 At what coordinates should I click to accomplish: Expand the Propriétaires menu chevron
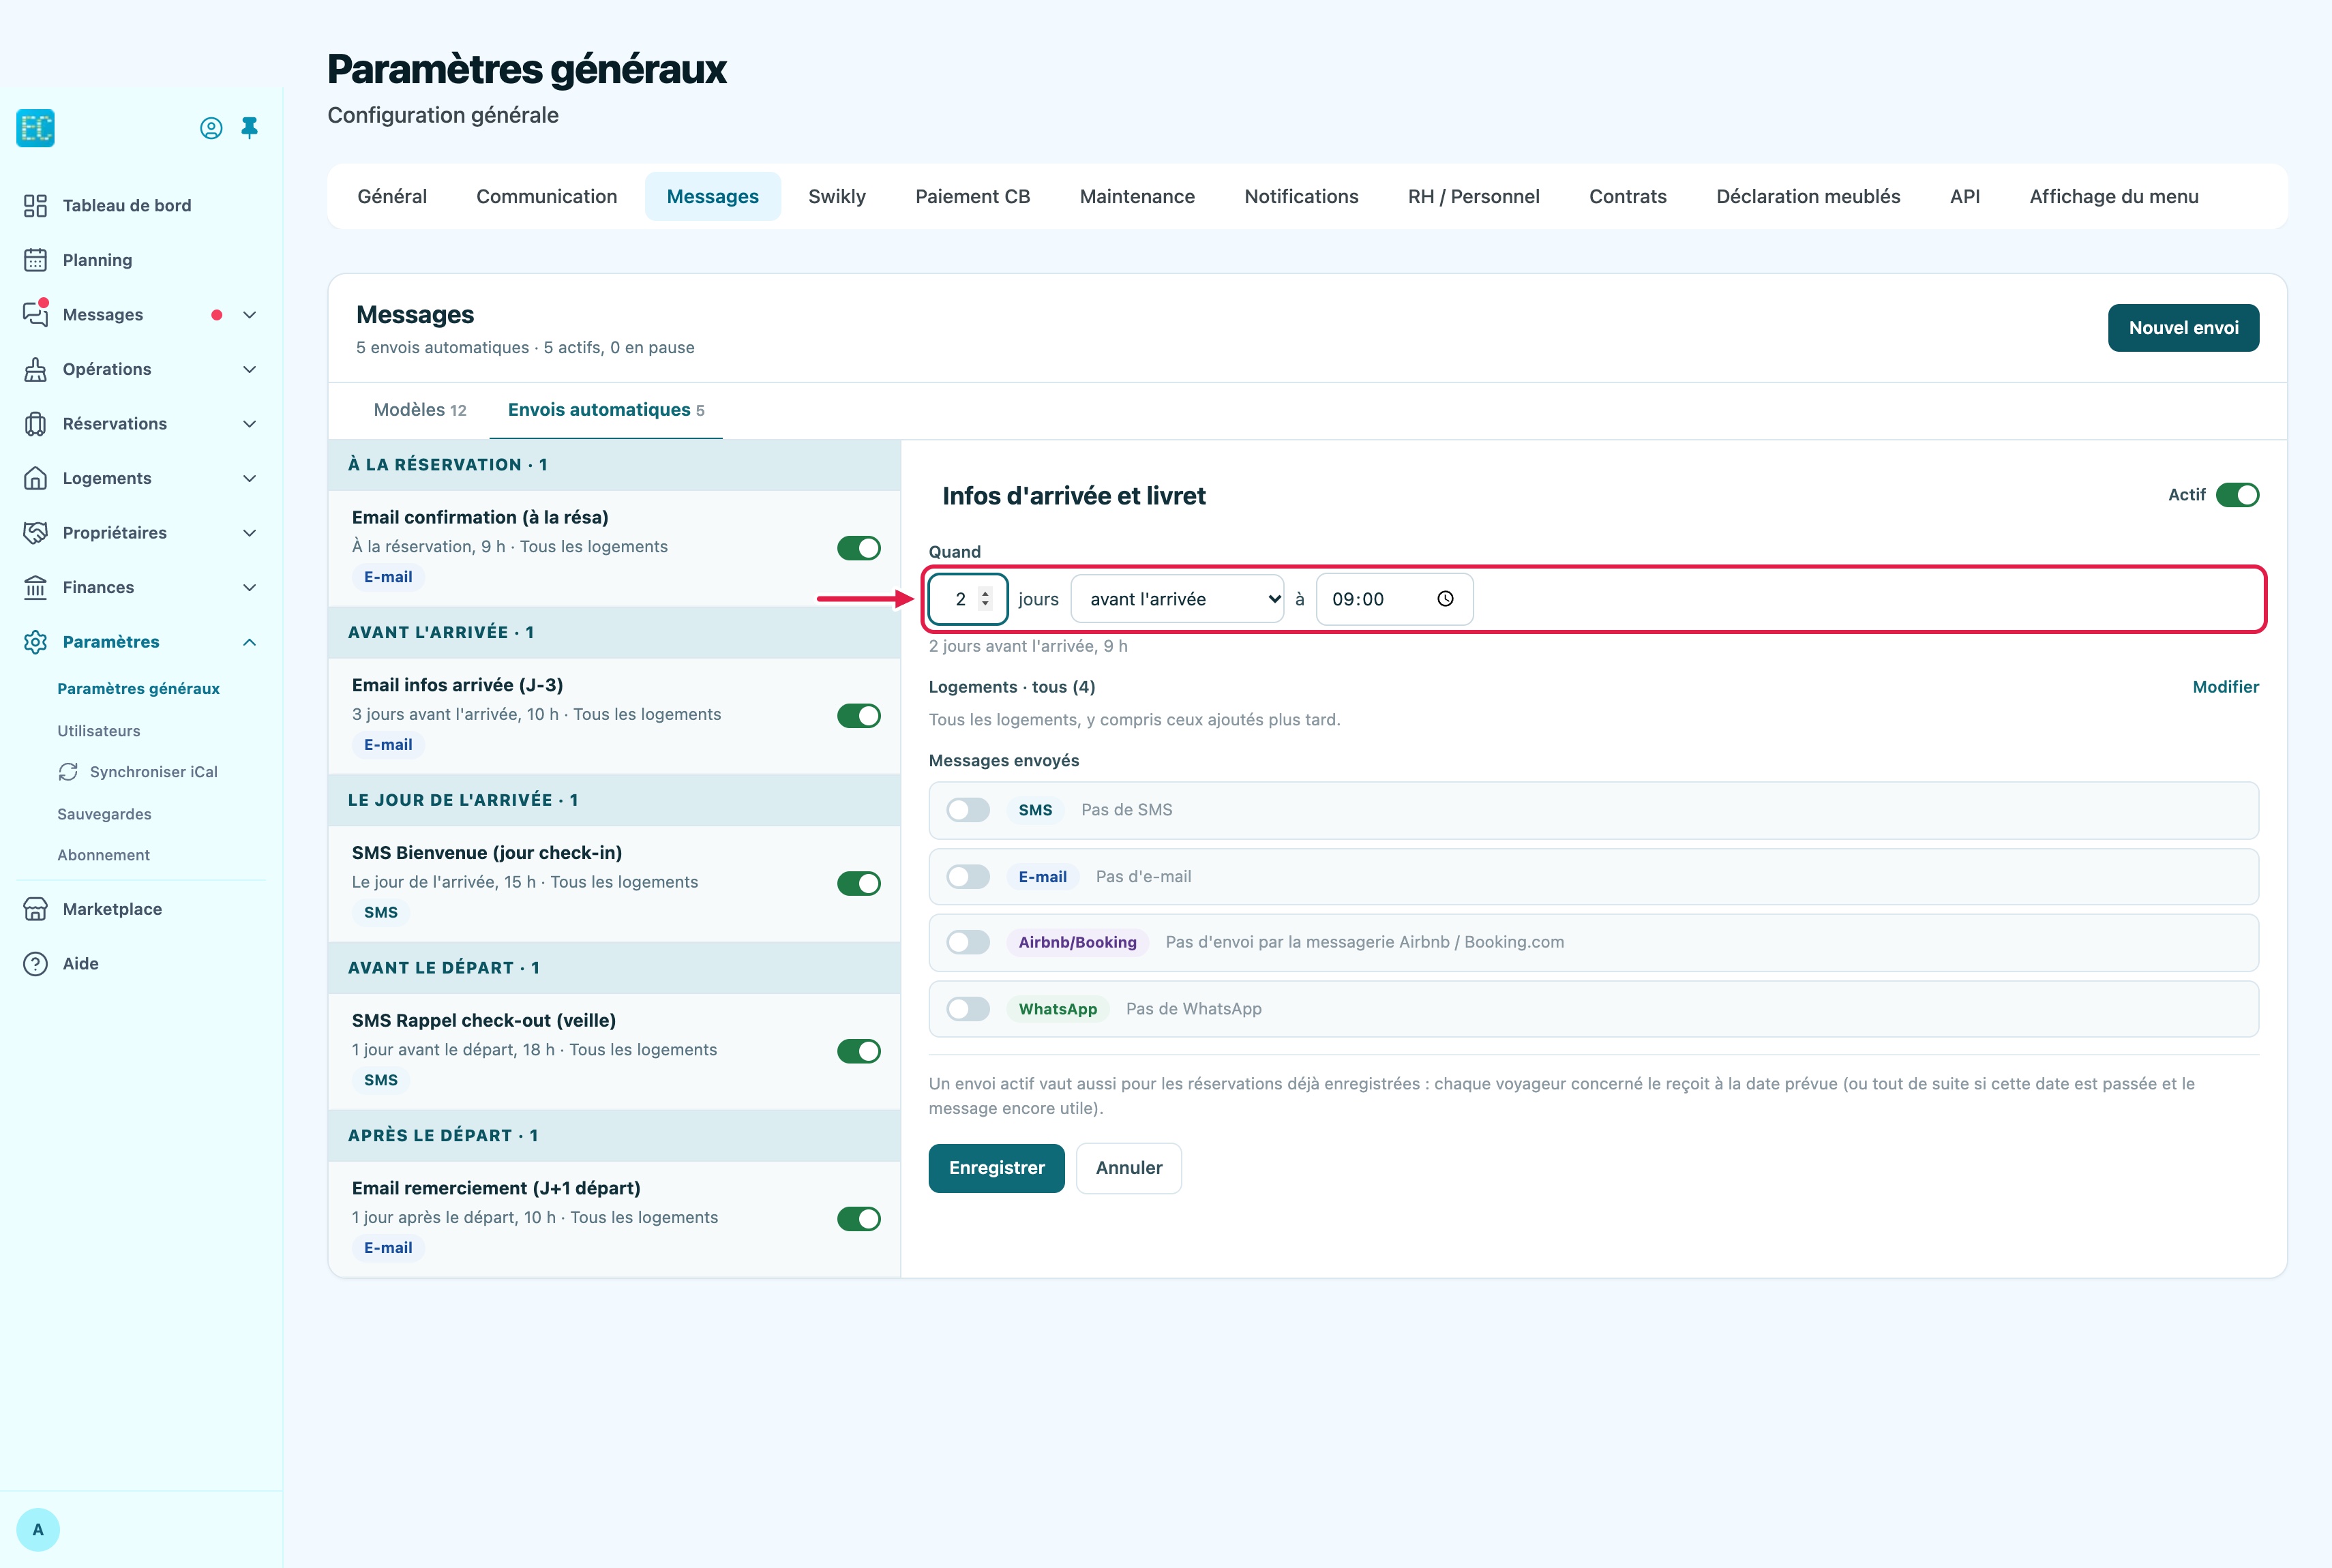click(x=250, y=533)
